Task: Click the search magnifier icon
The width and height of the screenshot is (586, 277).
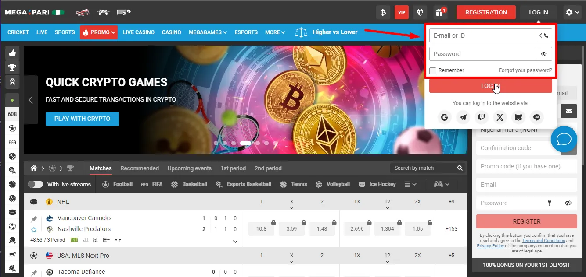Action: coord(460,168)
